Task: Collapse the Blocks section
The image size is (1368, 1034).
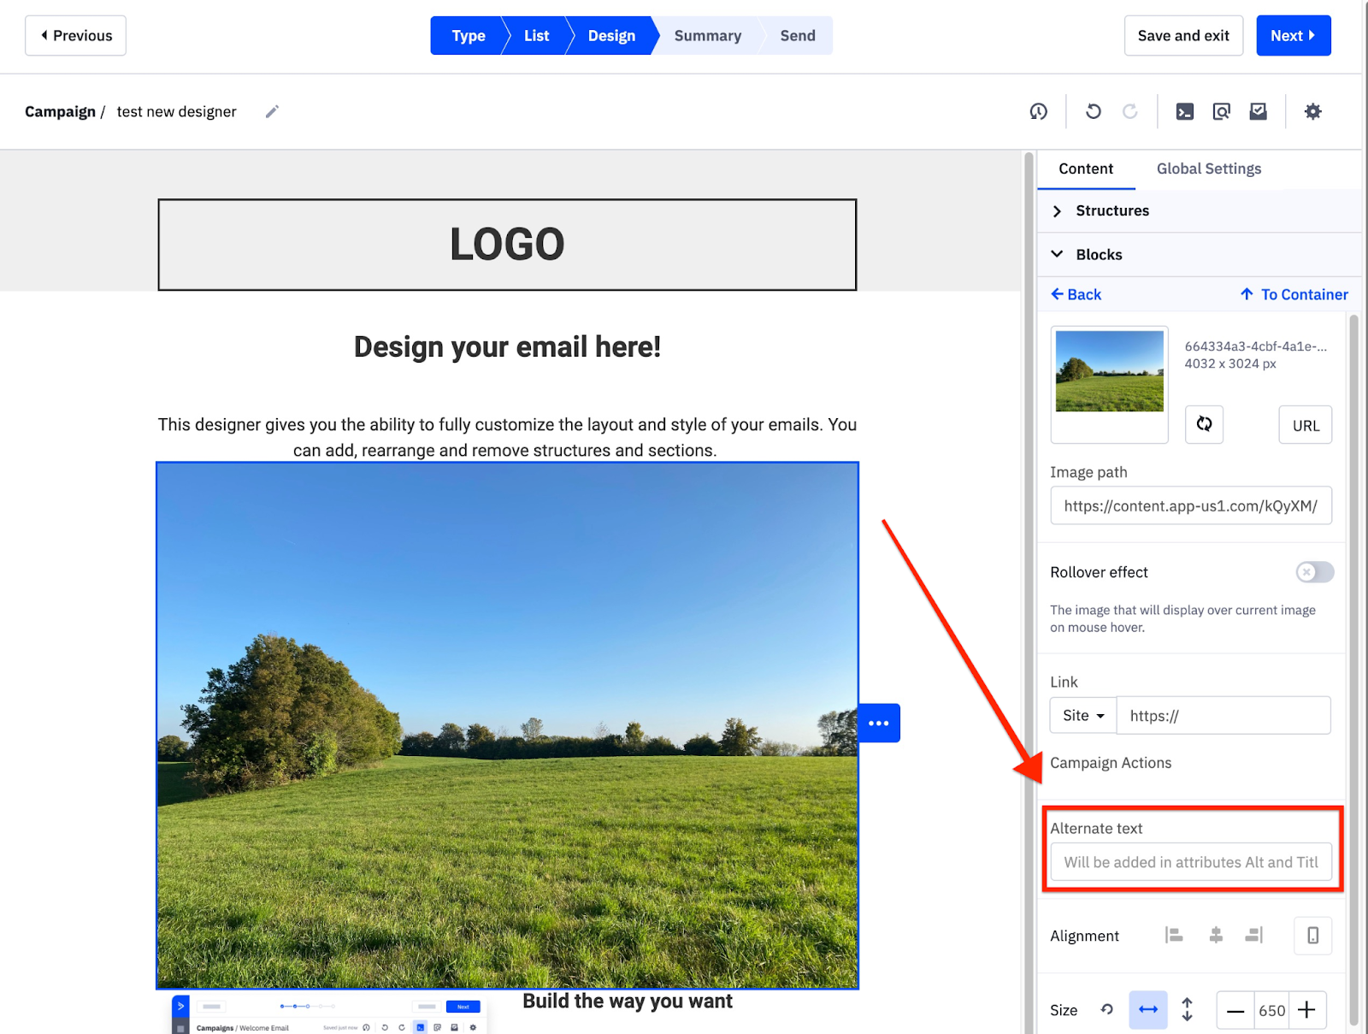Action: pyautogui.click(x=1098, y=255)
